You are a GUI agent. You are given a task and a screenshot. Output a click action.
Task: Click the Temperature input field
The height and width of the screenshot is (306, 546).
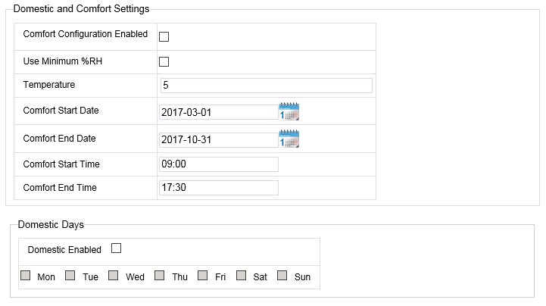tap(266, 86)
